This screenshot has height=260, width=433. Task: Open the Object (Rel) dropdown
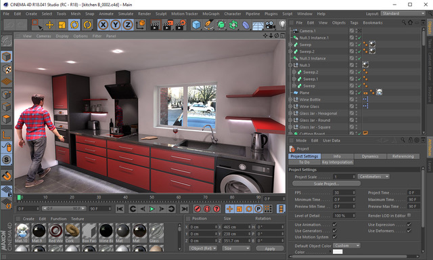203,248
